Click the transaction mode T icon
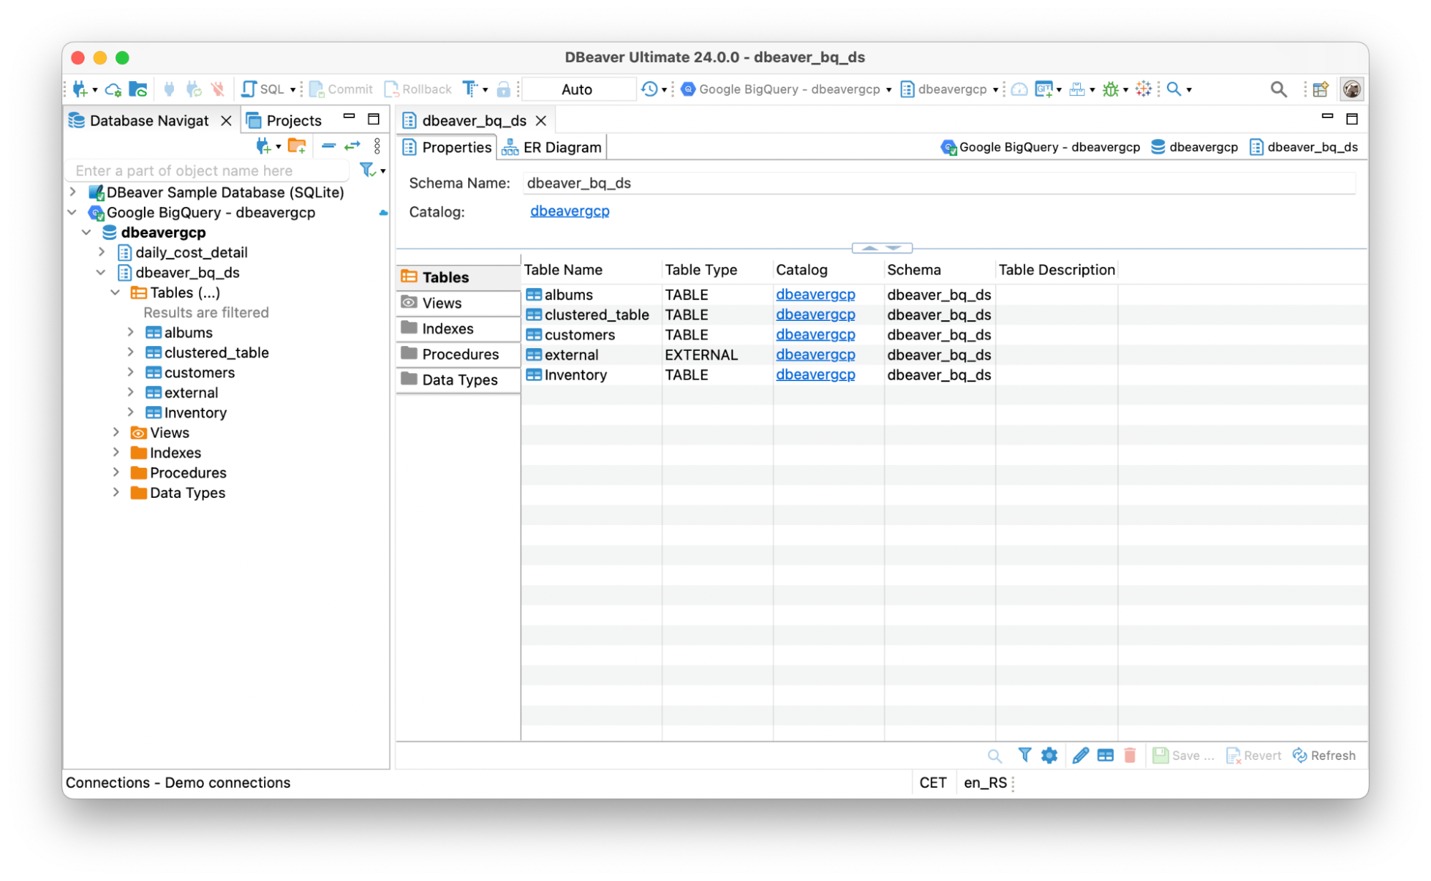 point(470,89)
